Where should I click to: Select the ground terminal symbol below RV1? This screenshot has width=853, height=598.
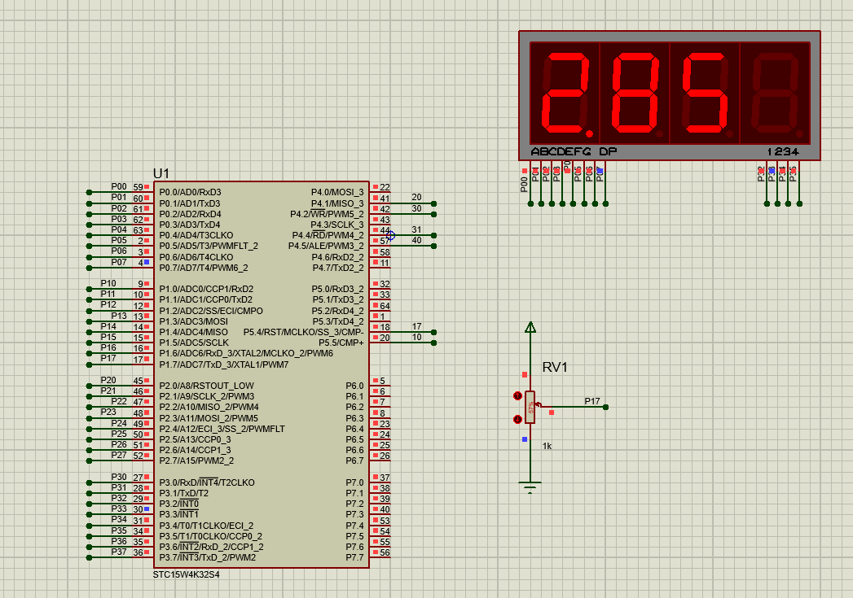(x=530, y=487)
